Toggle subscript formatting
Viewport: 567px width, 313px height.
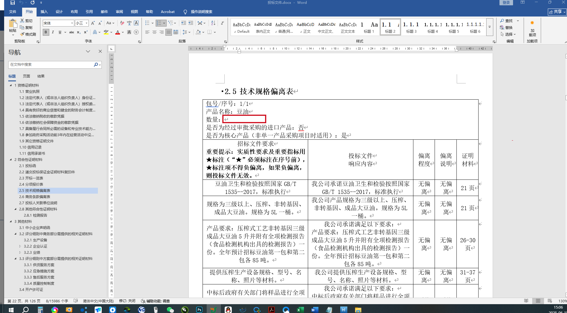click(79, 32)
